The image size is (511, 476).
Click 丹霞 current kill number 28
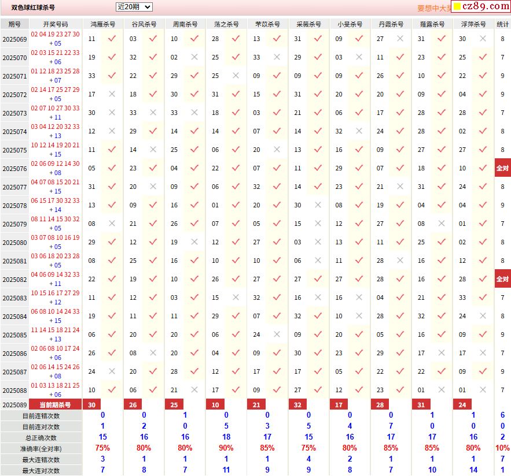(380, 405)
